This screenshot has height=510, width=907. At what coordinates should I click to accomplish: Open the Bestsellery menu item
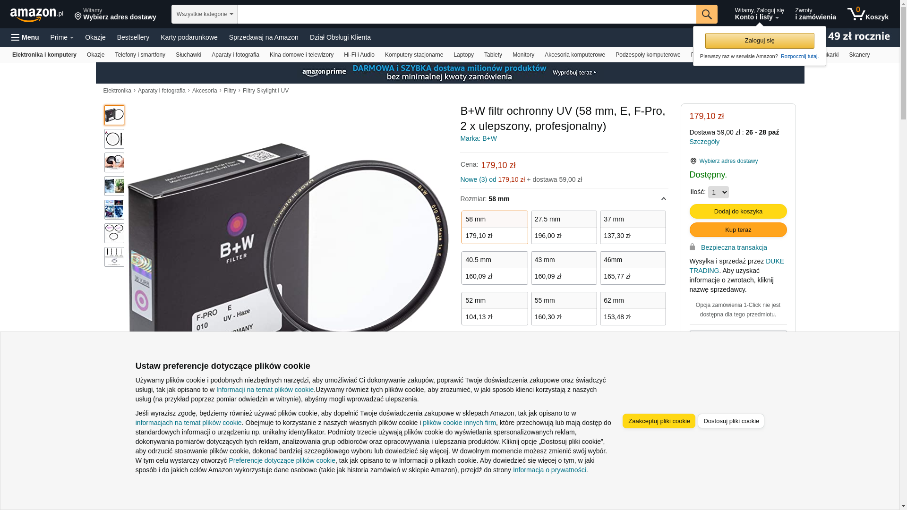click(x=133, y=37)
